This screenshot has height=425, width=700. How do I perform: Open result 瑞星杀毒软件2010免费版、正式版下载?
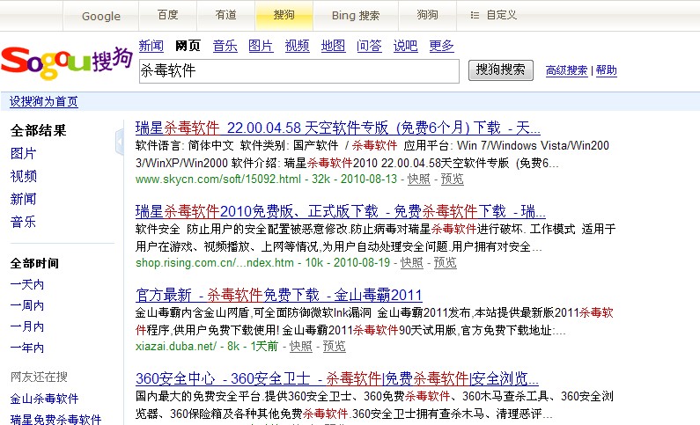(x=340, y=211)
